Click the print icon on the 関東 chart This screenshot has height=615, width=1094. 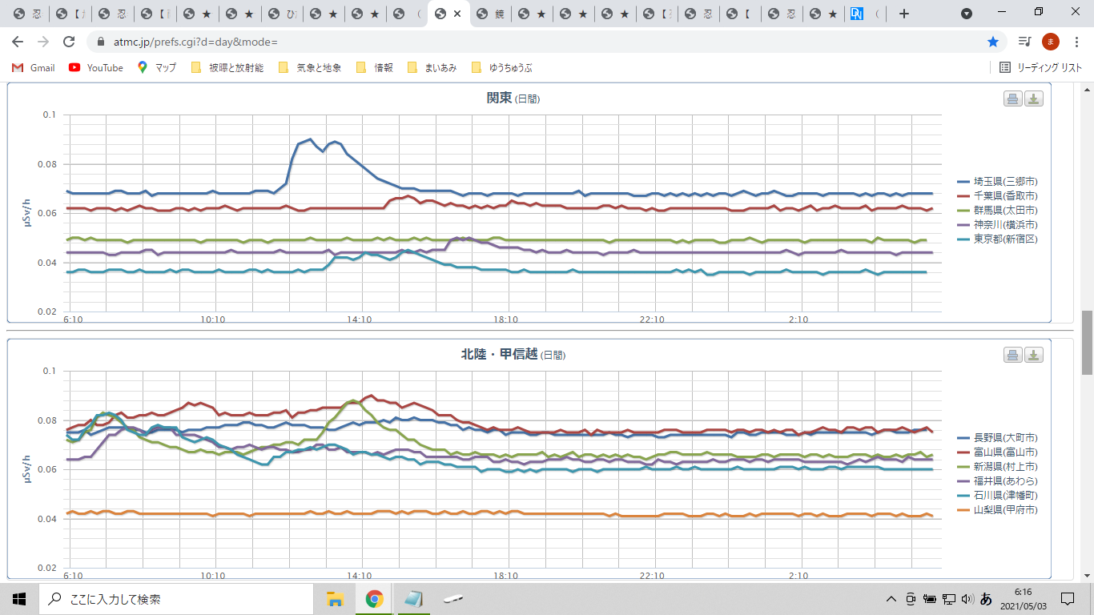pyautogui.click(x=1013, y=98)
